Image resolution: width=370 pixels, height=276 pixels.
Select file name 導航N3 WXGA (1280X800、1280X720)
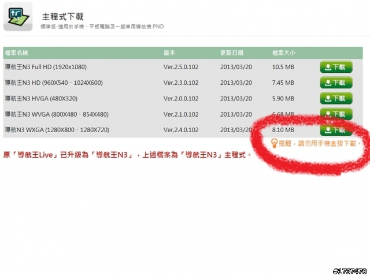coord(57,130)
